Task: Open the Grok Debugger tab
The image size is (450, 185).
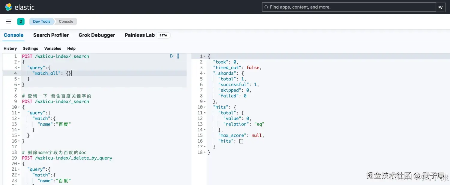Action: 97,35
